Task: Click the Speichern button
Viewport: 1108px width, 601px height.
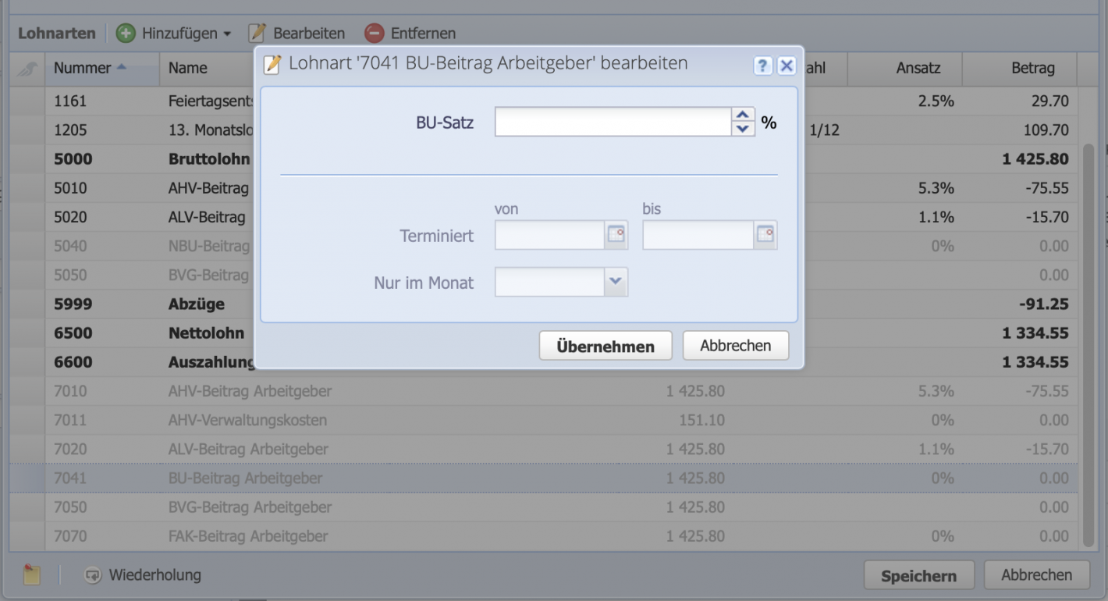Action: tap(919, 574)
